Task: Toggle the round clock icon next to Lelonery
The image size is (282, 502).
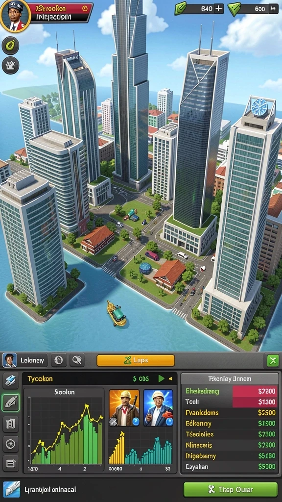Action: click(59, 360)
